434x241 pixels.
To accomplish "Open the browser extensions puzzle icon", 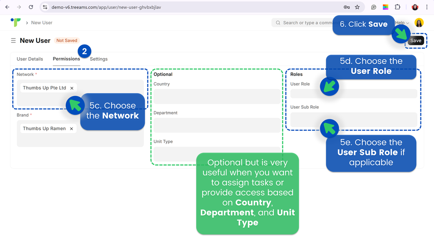I will [398, 7].
